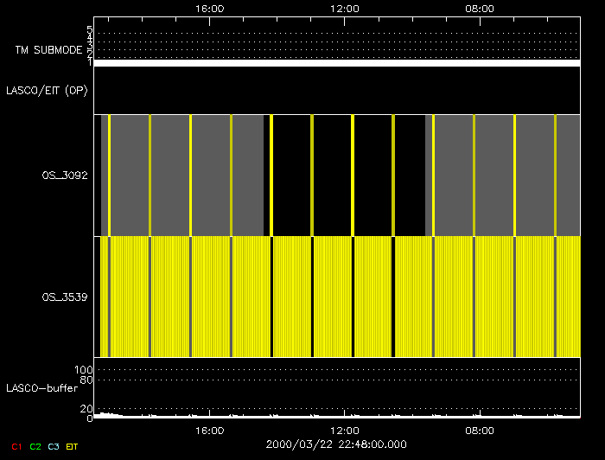Image resolution: width=605 pixels, height=460 pixels.
Task: Click the LASCO-buffer row label
Action: click(x=42, y=388)
